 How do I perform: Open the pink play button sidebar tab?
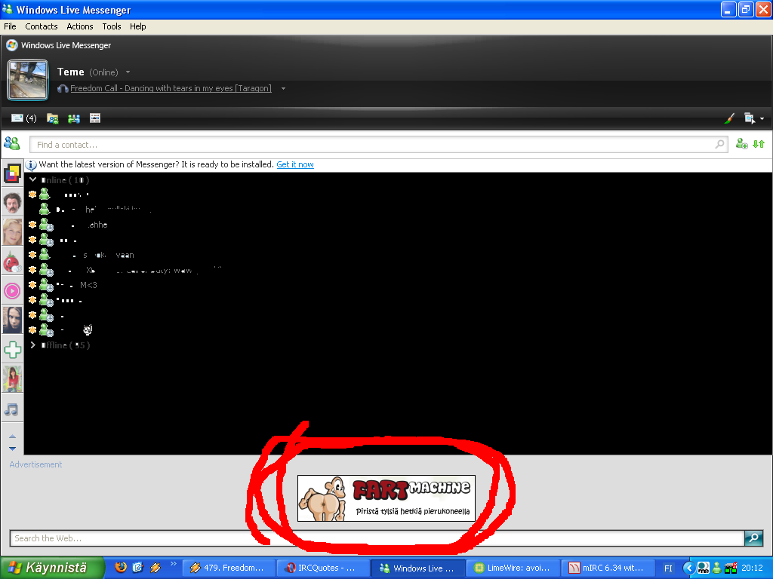[12, 291]
